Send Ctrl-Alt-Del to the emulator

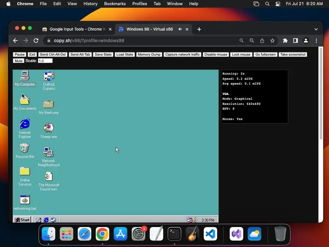click(53, 54)
